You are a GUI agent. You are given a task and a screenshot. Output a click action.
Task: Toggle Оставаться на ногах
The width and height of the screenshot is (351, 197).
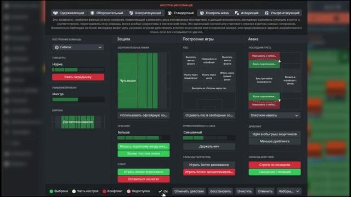pos(144,179)
